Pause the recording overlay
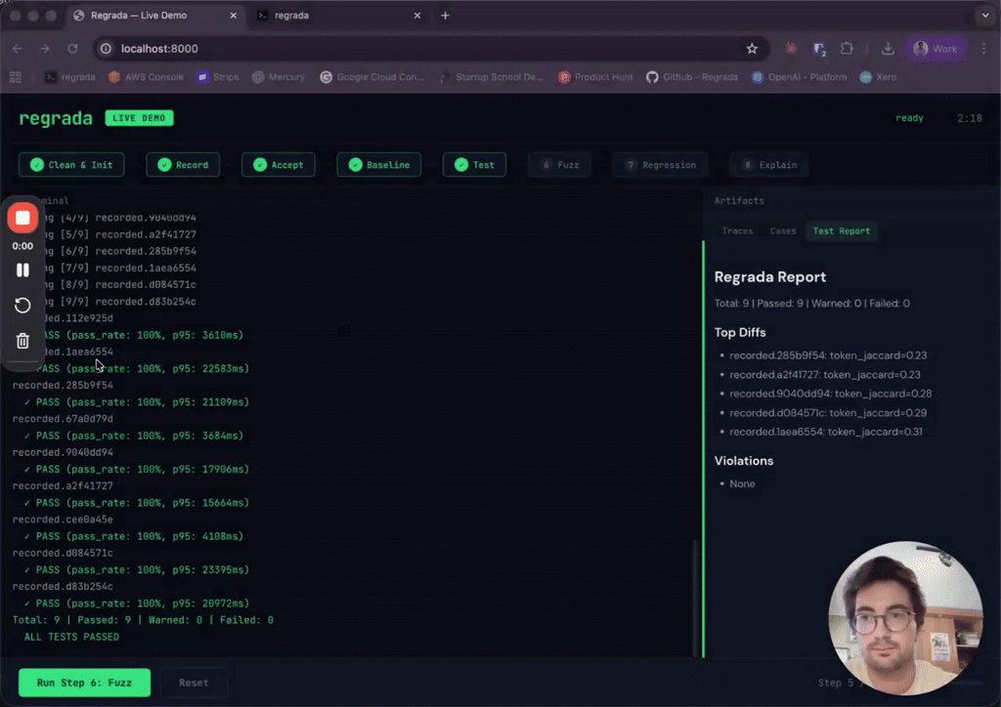This screenshot has width=1001, height=707. (x=22, y=270)
